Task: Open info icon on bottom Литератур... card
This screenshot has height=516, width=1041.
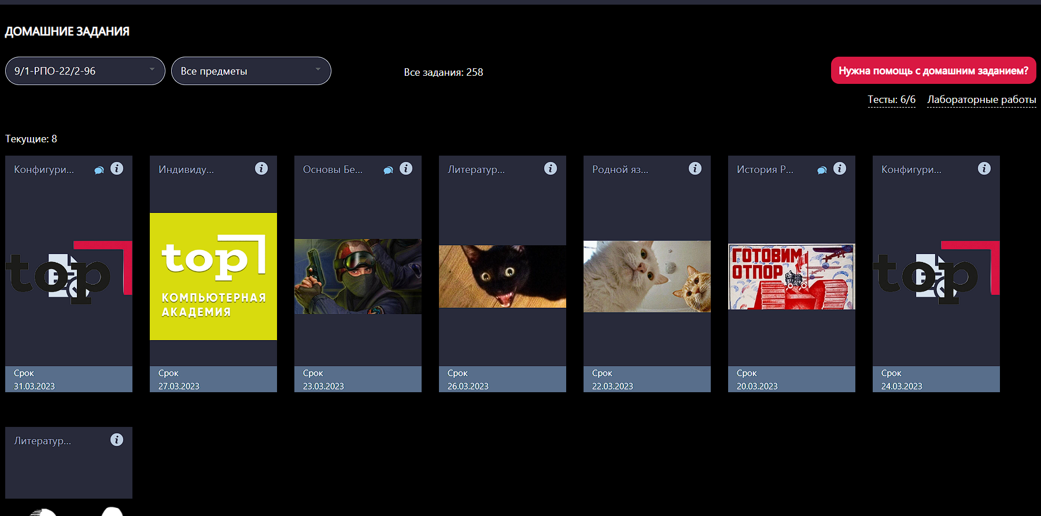Action: pyautogui.click(x=117, y=440)
